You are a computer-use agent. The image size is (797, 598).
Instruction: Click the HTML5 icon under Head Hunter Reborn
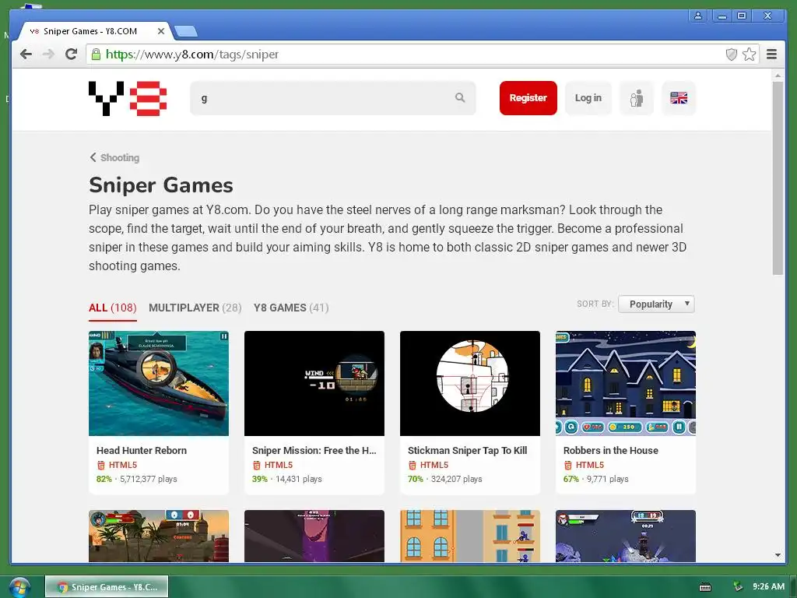[100, 465]
